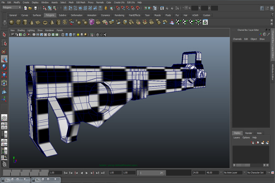Click the last checkered UV editor shelf icon
The height and width of the screenshot is (183, 275).
pyautogui.click(x=205, y=22)
